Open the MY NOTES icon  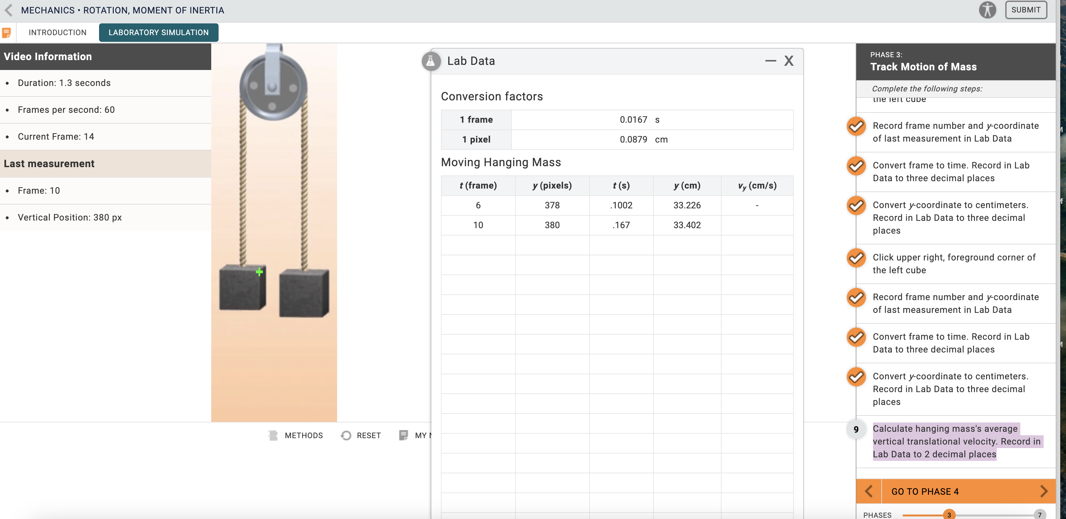(404, 435)
